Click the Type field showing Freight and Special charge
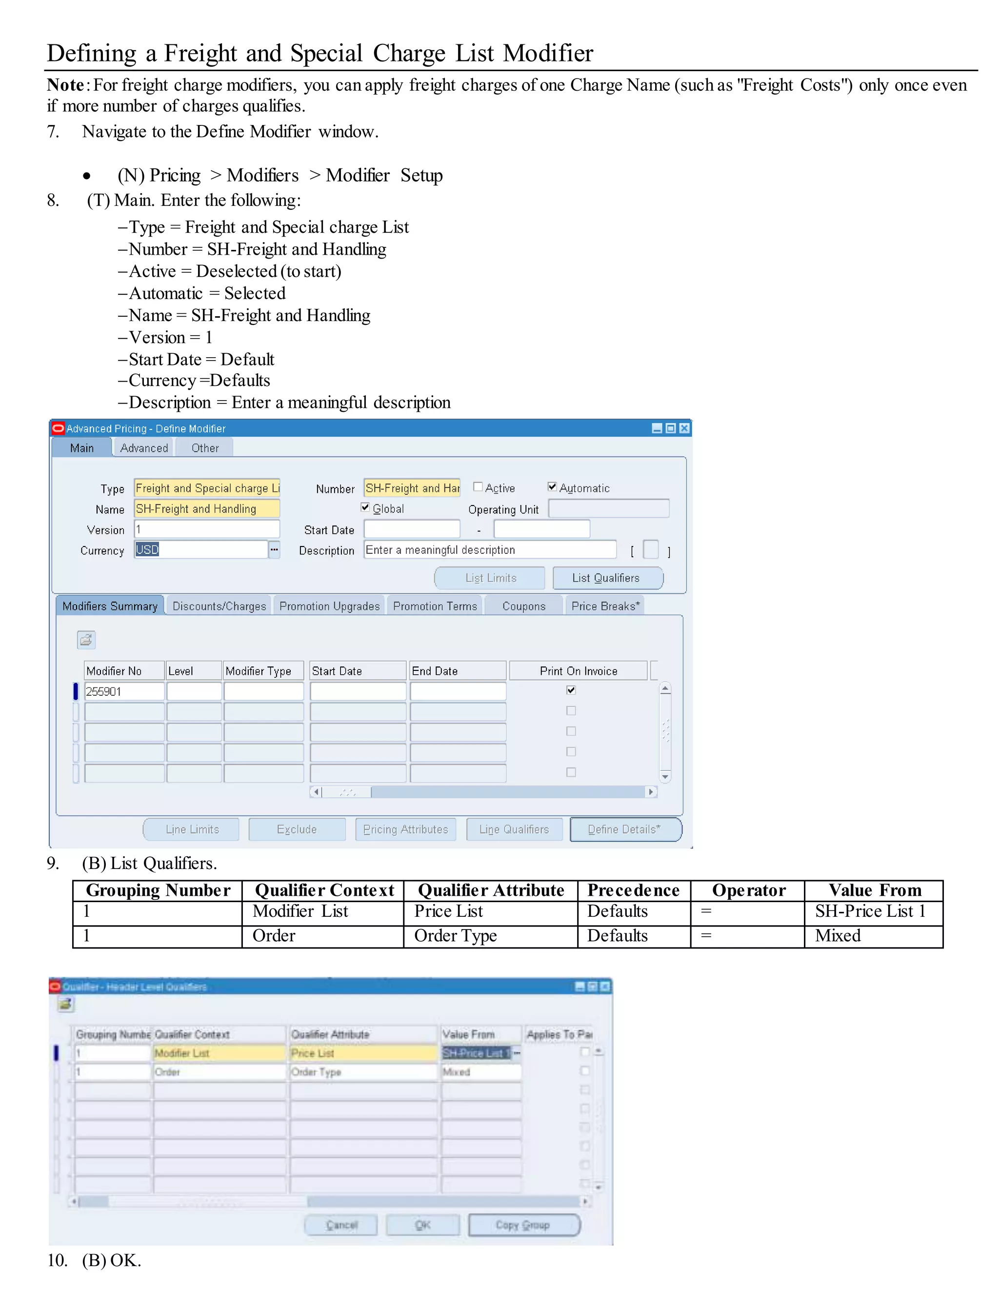This screenshot has width=999, height=1293. coord(206,488)
